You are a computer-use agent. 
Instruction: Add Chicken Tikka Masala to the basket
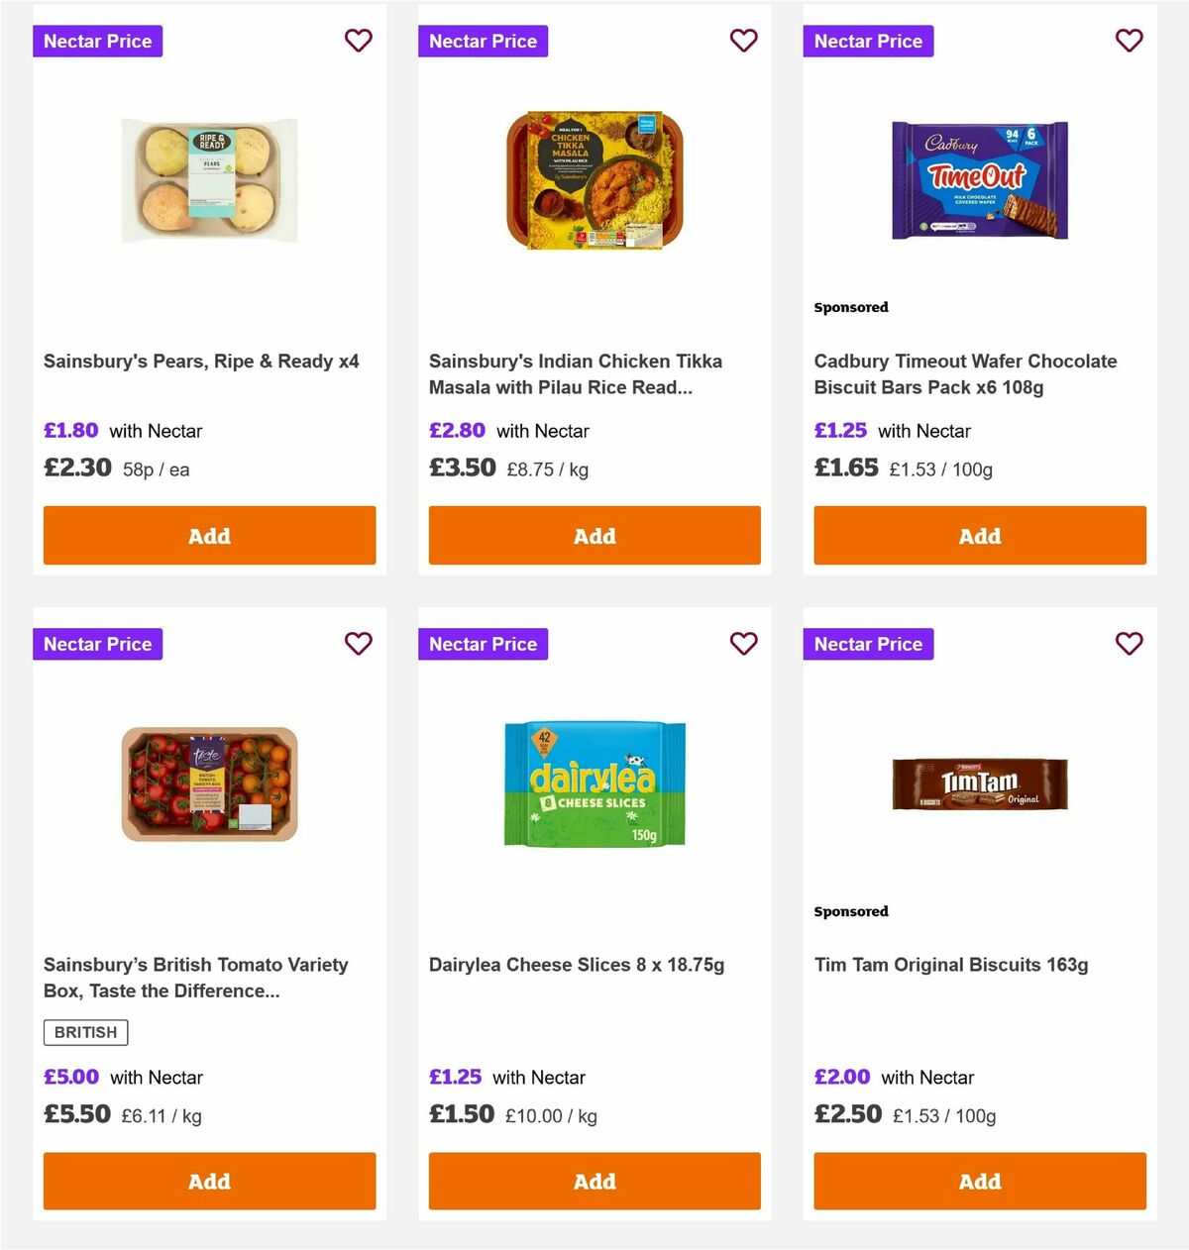pyautogui.click(x=594, y=535)
